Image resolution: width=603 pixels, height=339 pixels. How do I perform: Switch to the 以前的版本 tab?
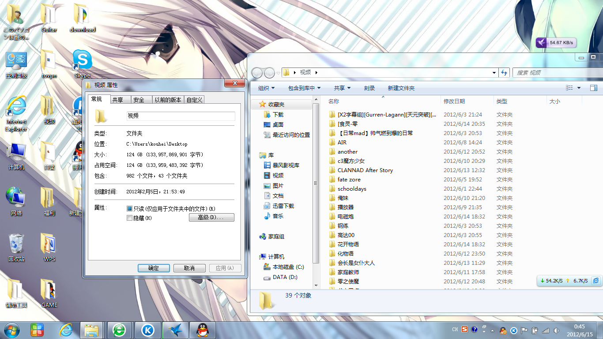point(168,100)
